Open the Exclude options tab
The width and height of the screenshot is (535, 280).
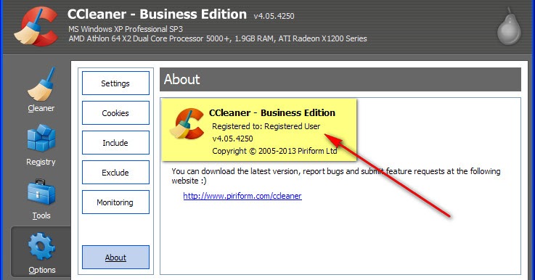(115, 172)
